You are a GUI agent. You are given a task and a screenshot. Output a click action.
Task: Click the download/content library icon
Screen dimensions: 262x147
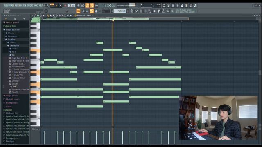click(x=195, y=5)
